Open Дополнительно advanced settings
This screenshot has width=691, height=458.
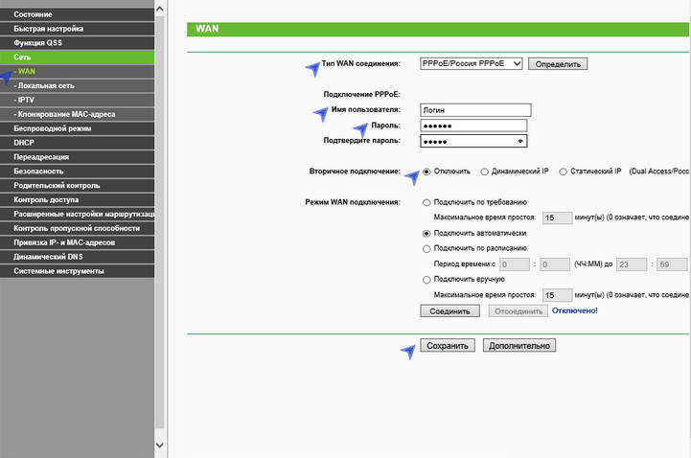pos(519,345)
